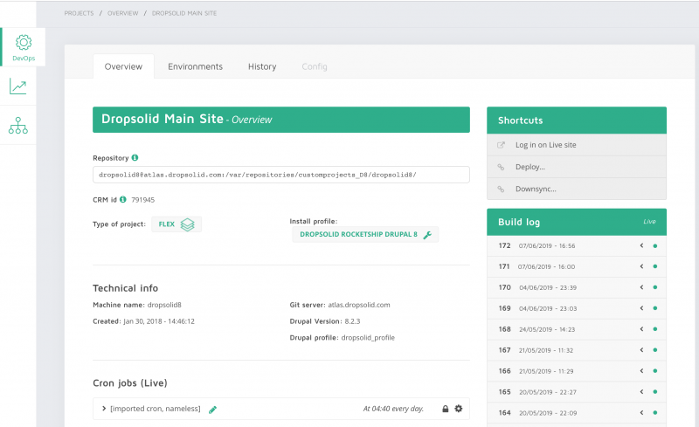Expand build 164 with its chevron

pos(641,413)
